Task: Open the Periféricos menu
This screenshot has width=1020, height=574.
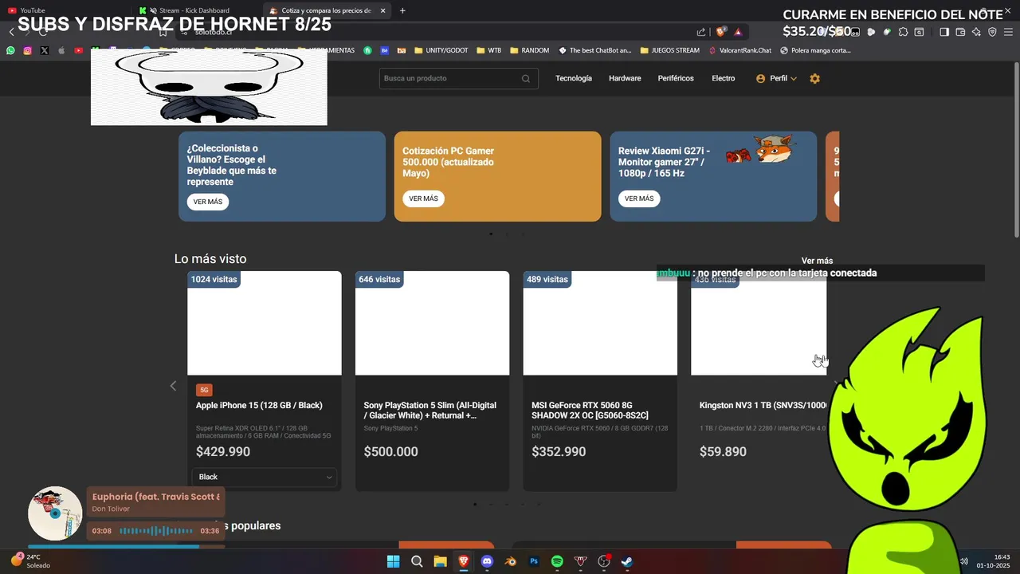Action: coord(676,78)
